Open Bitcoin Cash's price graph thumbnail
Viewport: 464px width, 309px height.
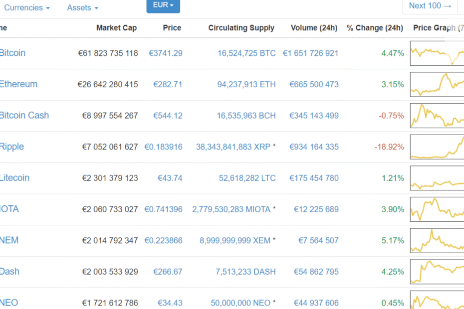pos(437,116)
